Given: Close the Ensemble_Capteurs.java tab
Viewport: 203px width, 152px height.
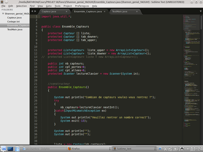Looking at the screenshot, I should pyautogui.click(x=106, y=12).
